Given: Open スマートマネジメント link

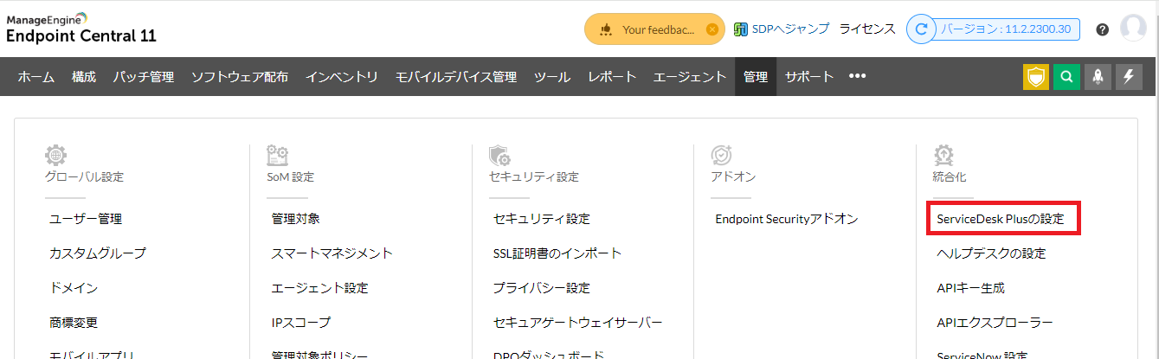Looking at the screenshot, I should click(332, 253).
